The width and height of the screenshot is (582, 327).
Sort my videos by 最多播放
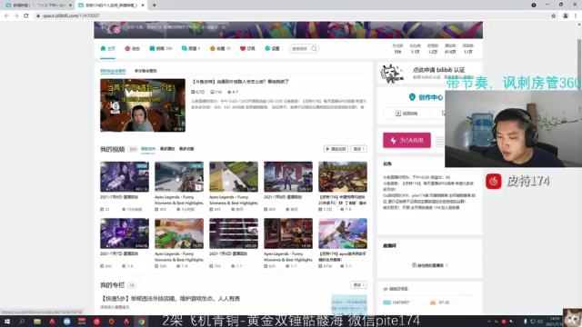(x=167, y=149)
